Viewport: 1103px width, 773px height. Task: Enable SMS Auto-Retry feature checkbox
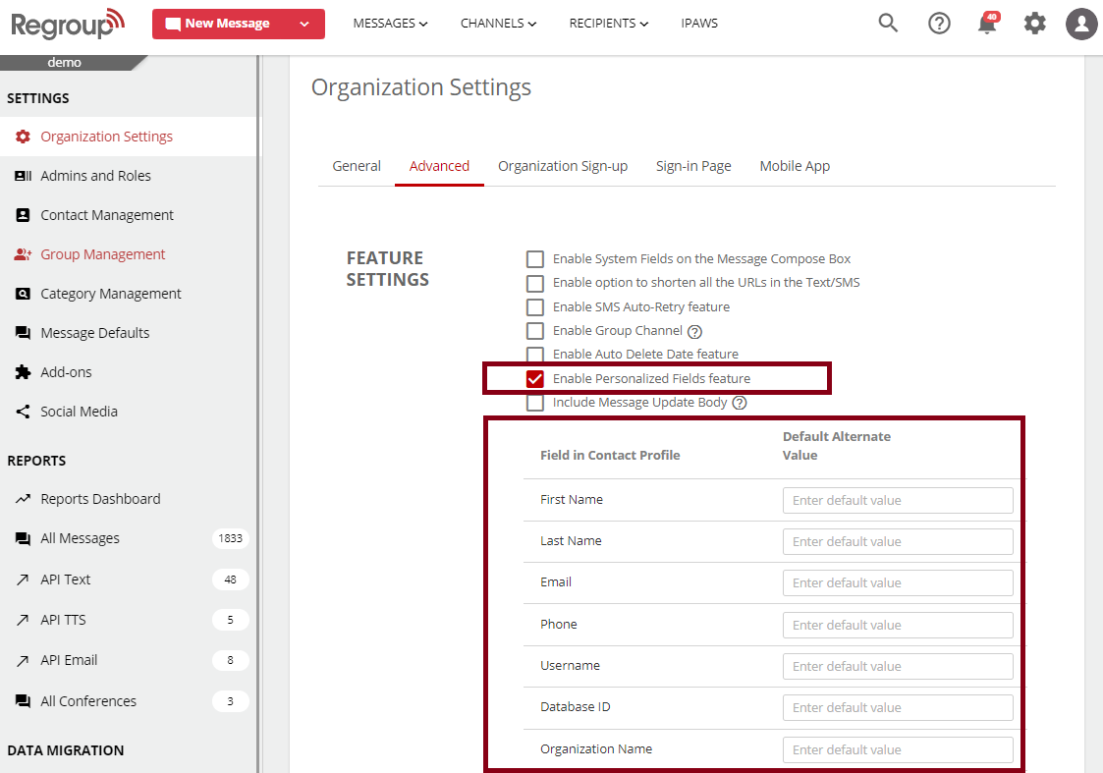pos(535,307)
